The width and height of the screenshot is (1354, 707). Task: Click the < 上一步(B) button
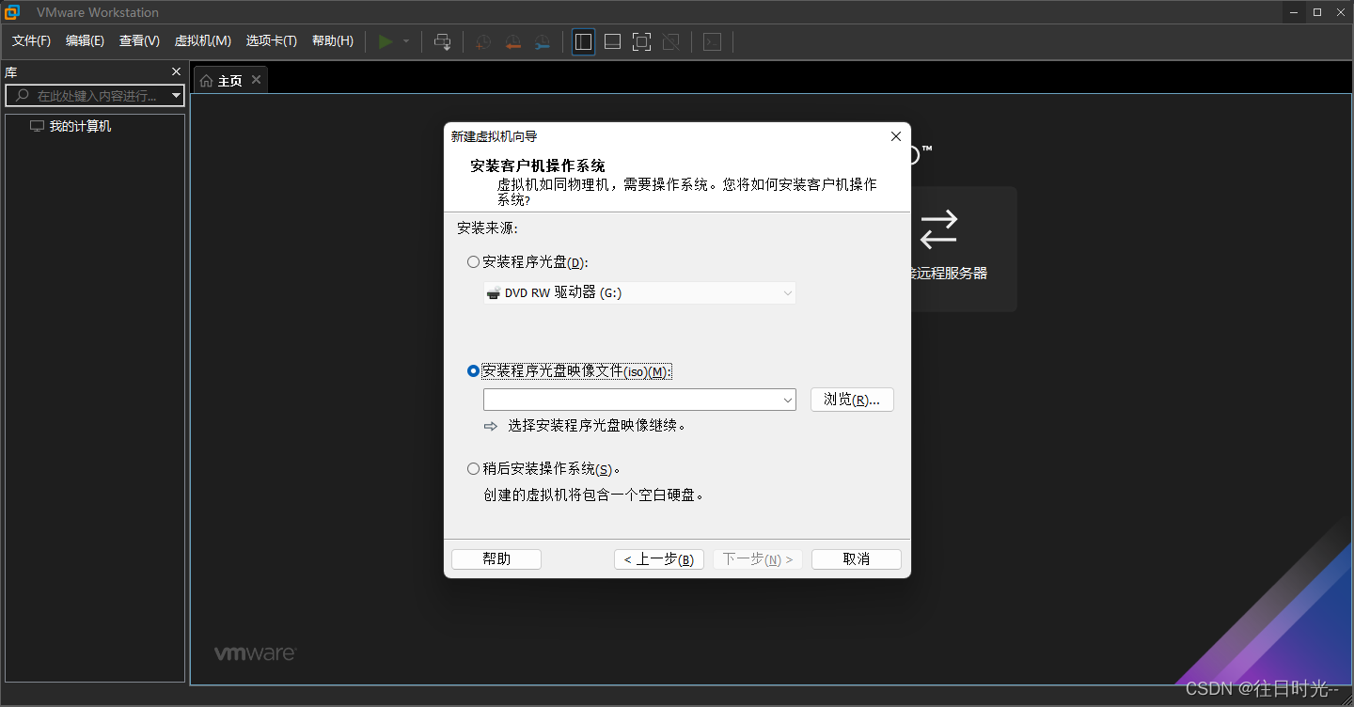pyautogui.click(x=659, y=559)
